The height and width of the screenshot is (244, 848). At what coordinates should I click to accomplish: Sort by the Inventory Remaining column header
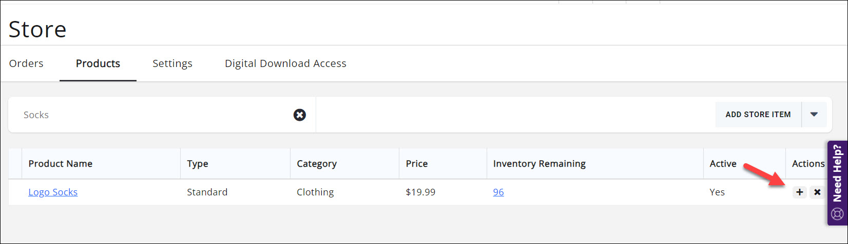pos(539,164)
